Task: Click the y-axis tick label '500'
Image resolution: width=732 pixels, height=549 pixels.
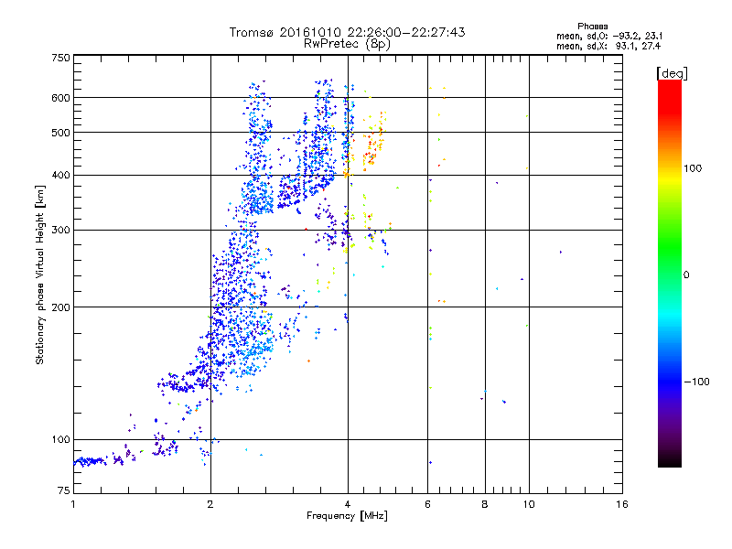Action: pos(60,133)
